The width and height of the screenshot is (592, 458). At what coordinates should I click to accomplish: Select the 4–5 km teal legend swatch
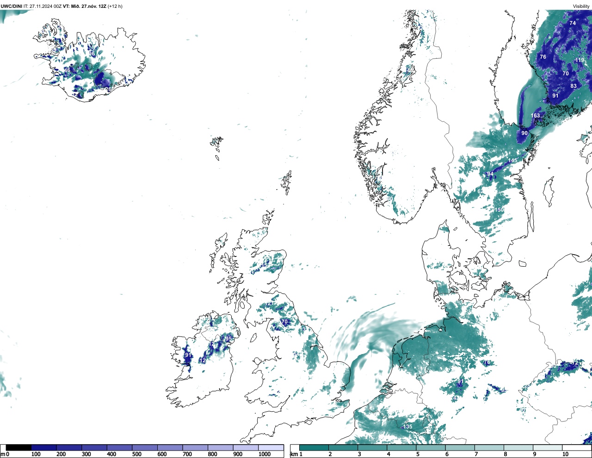pyautogui.click(x=401, y=448)
